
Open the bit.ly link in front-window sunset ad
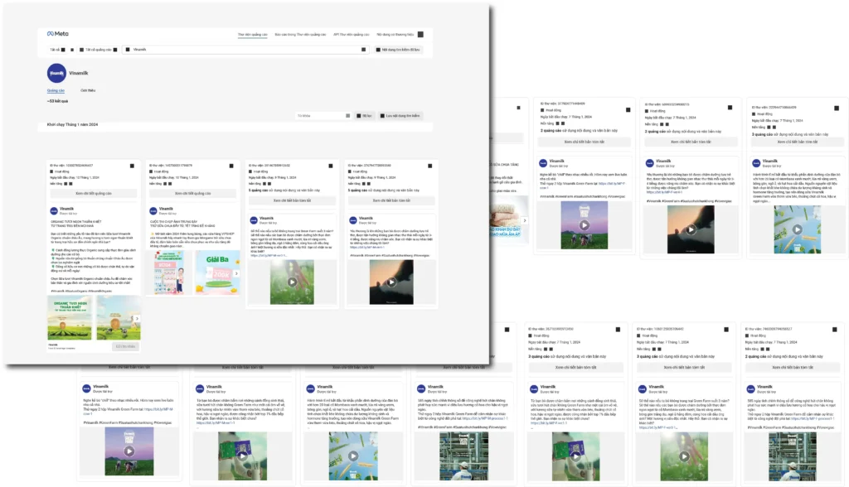pos(367,248)
